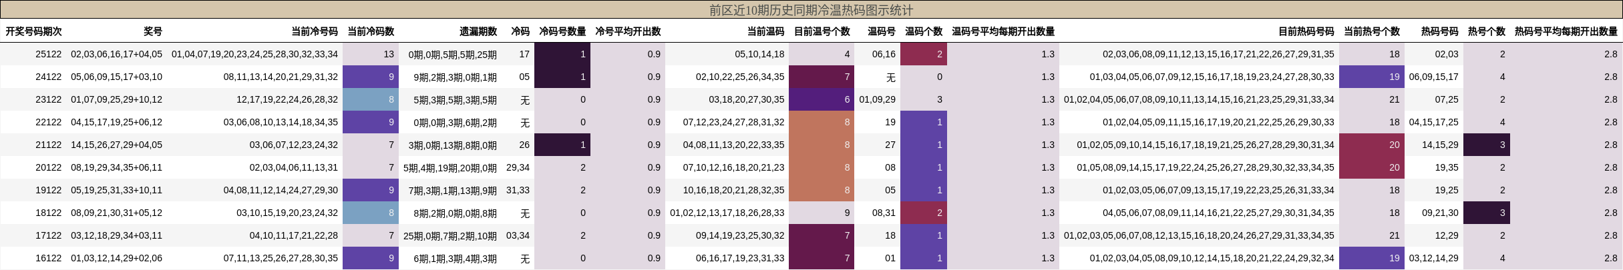Select the 冷号平均开出数 column header
This screenshot has height=270, width=1623.
[x=628, y=31]
